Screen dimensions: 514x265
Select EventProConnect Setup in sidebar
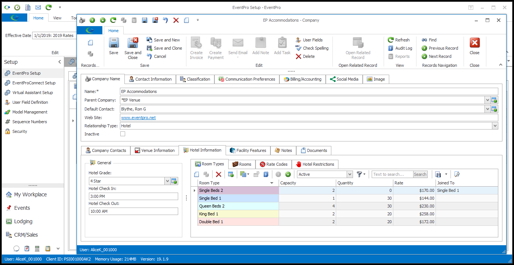(x=33, y=83)
